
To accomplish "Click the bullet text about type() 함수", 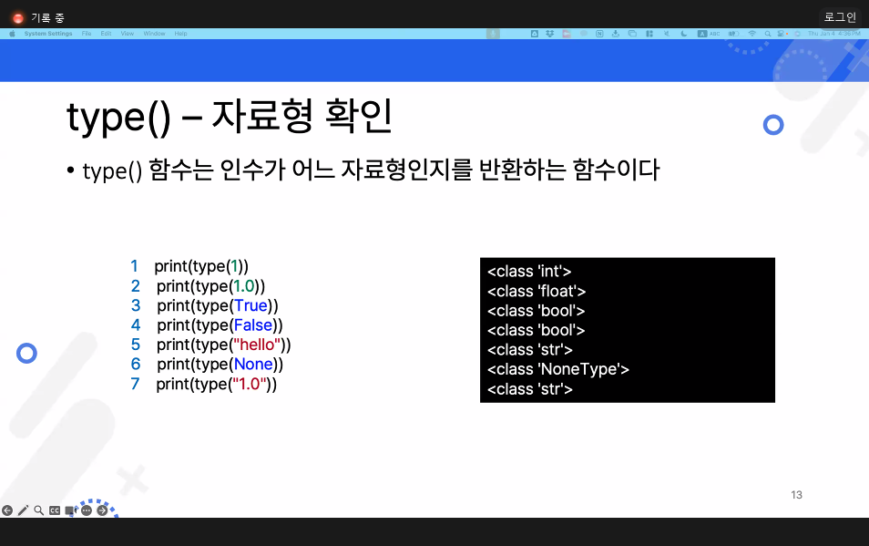I will pyautogui.click(x=371, y=170).
